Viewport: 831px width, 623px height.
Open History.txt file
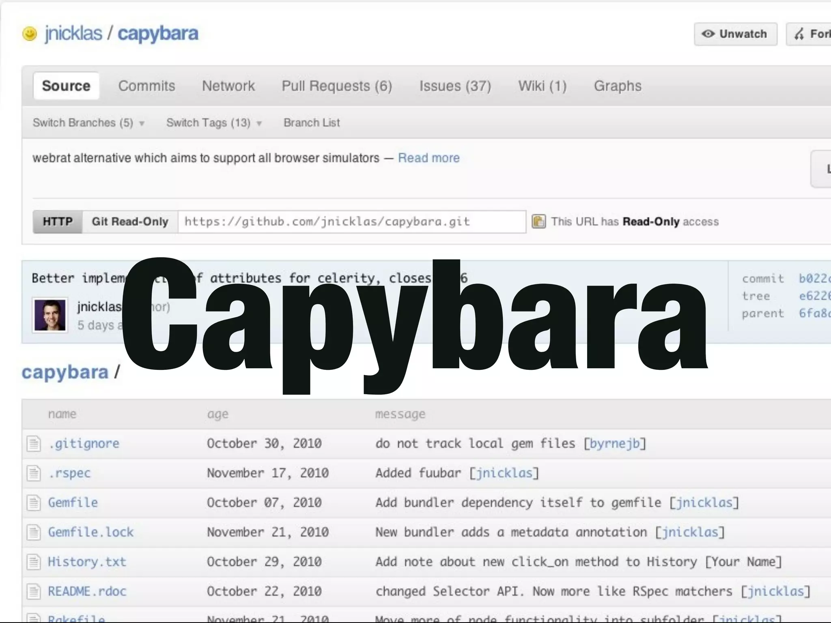pyautogui.click(x=87, y=562)
